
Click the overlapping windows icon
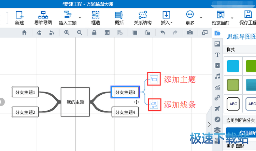[205, 32]
